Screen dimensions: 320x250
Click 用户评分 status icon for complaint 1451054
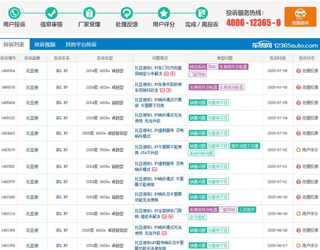(x=299, y=245)
